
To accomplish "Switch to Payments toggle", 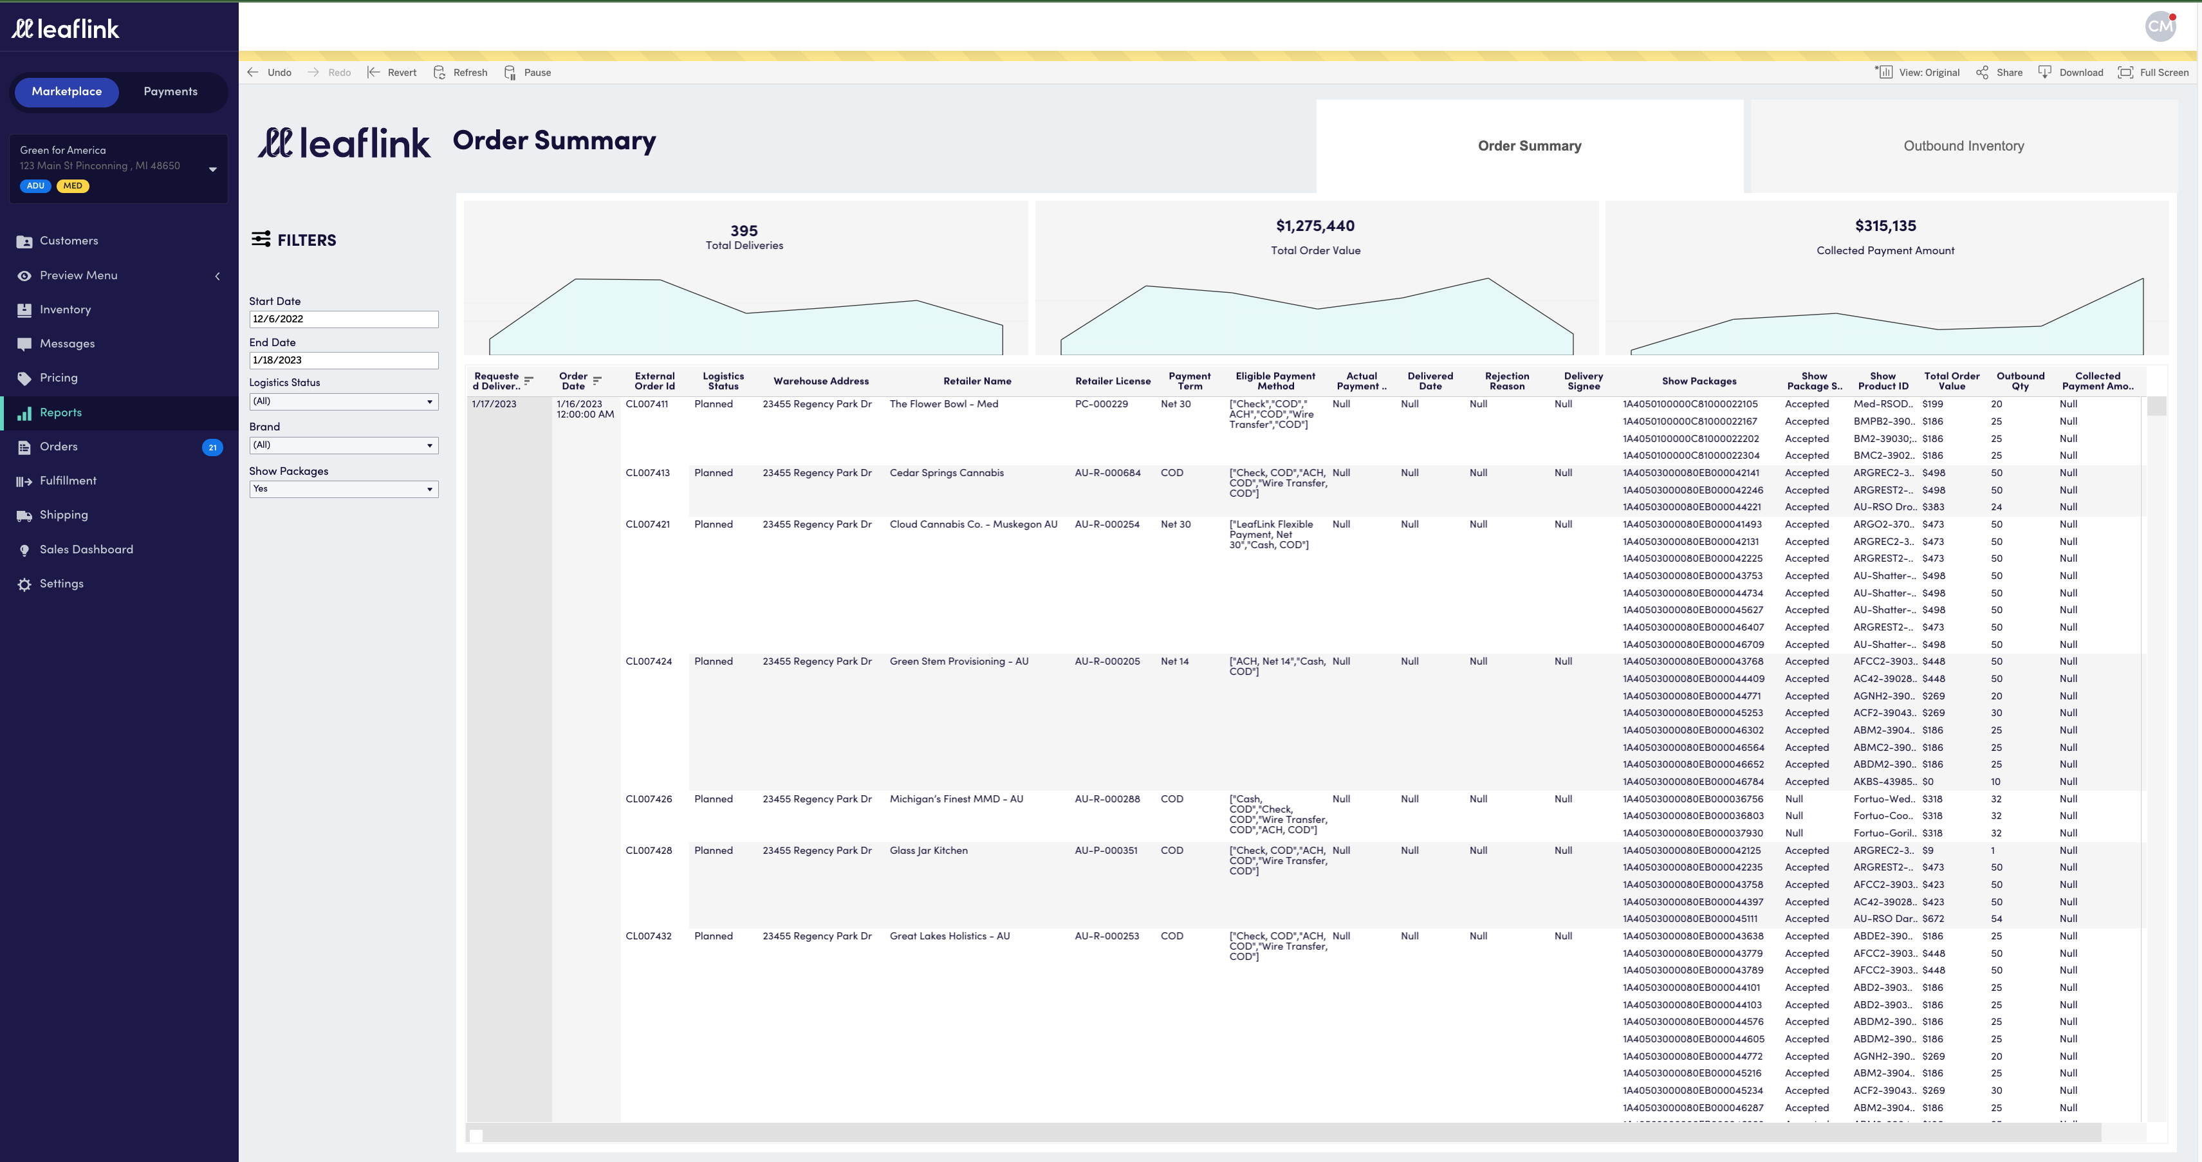I will tap(170, 91).
